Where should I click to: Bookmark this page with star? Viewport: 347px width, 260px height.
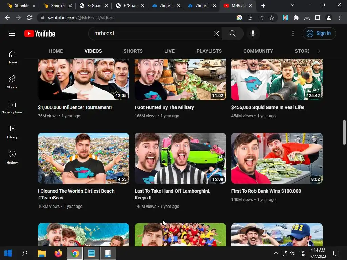point(272,18)
